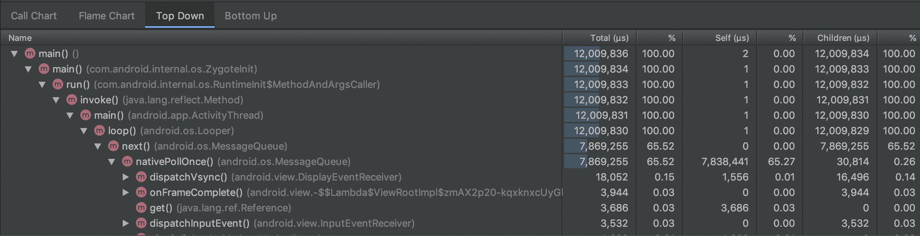Sort by Total (μs) column header
The image size is (920, 236).
pos(609,38)
